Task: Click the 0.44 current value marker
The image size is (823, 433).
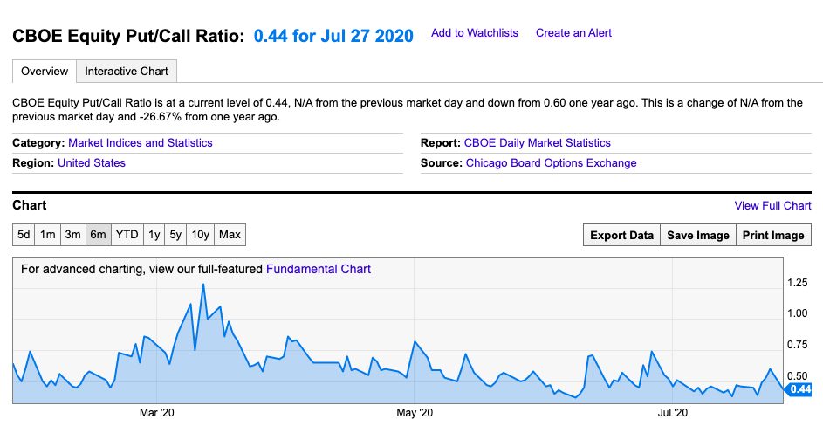Action: [x=799, y=388]
